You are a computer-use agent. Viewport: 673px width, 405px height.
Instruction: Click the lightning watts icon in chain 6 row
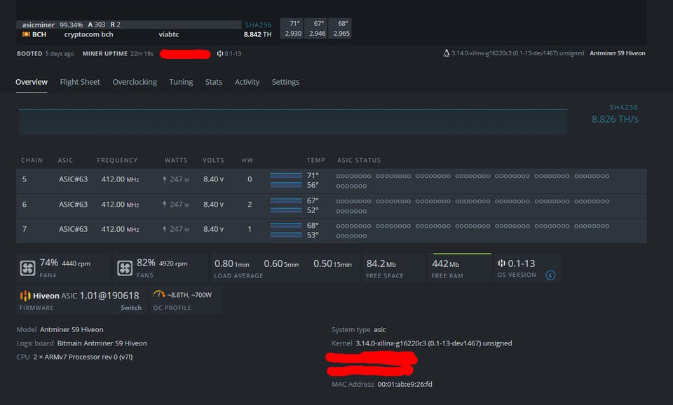coord(164,205)
